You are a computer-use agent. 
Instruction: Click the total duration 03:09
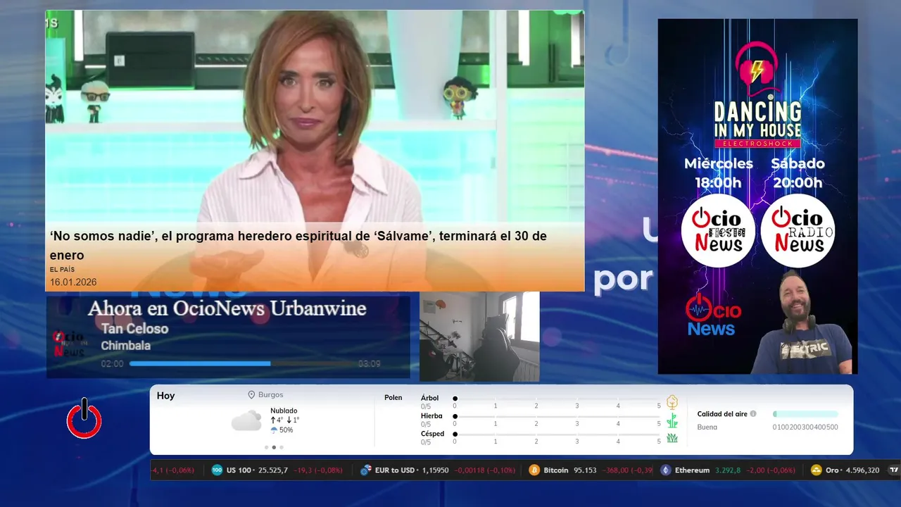[369, 364]
